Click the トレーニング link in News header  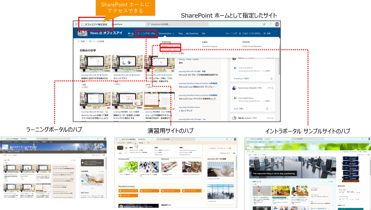[x=231, y=33]
